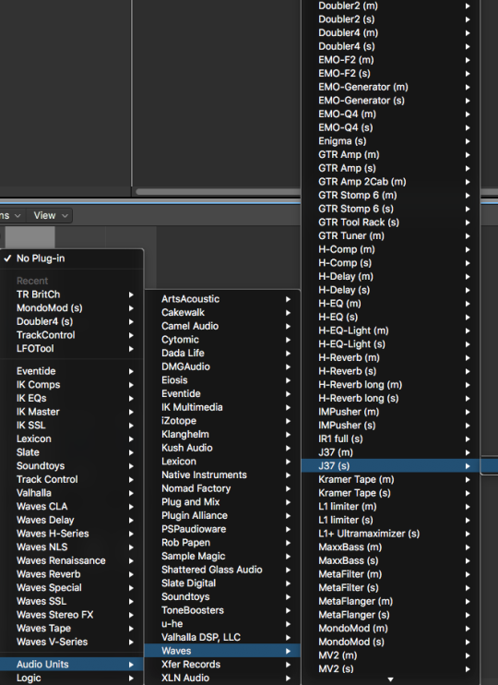Viewport: 498px width, 685px height.
Task: Open the Waves Tape folder
Action: click(72, 628)
